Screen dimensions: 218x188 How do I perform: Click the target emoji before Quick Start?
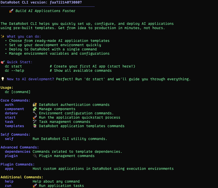tap(3, 62)
